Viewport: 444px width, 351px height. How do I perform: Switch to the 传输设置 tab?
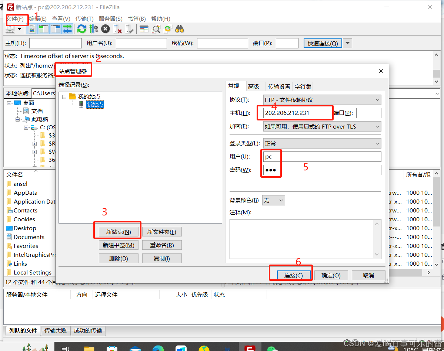[x=279, y=86]
